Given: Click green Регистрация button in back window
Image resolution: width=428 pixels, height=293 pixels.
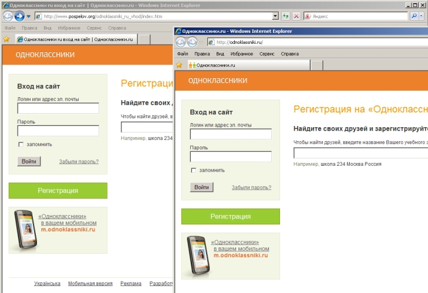Looking at the screenshot, I should pos(58,190).
